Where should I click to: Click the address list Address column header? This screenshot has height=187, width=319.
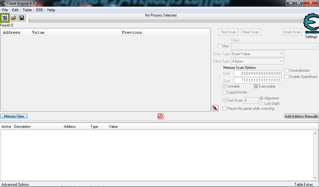76,127
